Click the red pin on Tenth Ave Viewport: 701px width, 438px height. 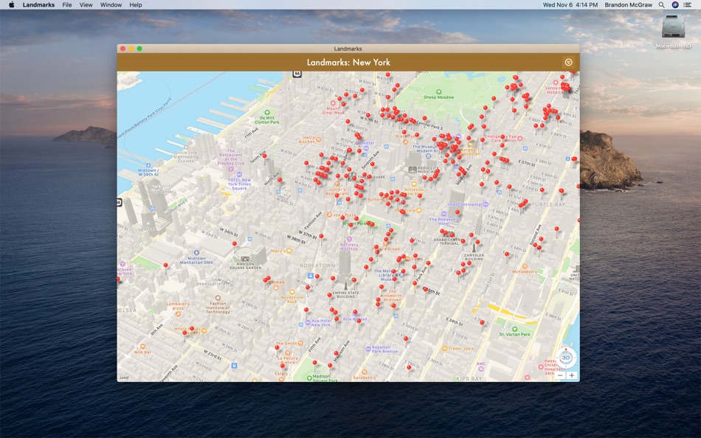tap(264, 157)
